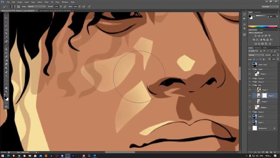Select the Horizontal Type tool
Screen dimensions: 280x158
coord(6,76)
